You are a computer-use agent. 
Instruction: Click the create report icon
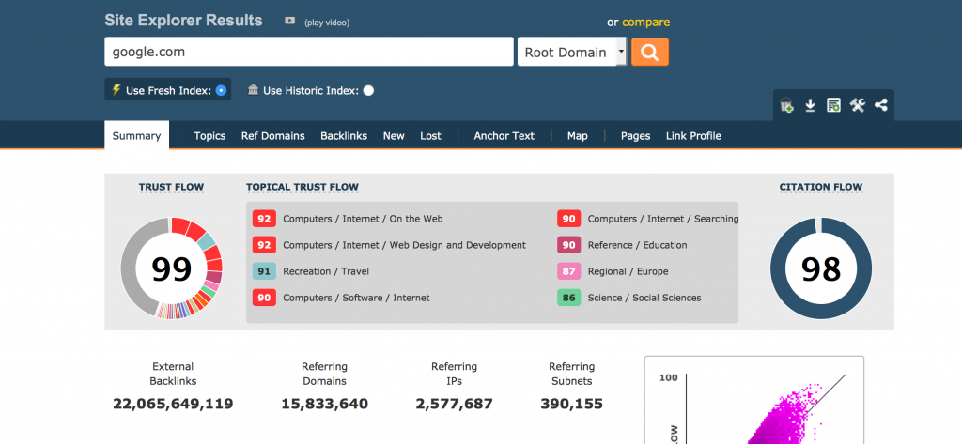point(833,105)
